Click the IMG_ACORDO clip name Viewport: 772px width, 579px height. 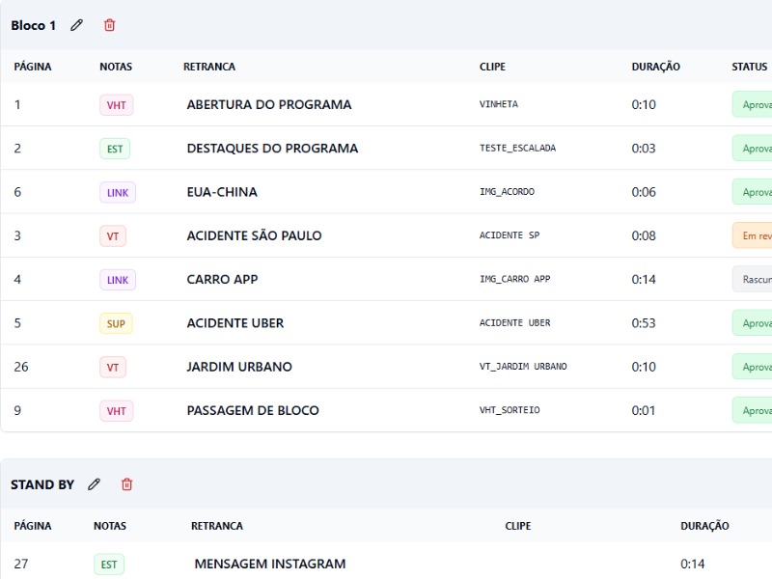pos(507,192)
